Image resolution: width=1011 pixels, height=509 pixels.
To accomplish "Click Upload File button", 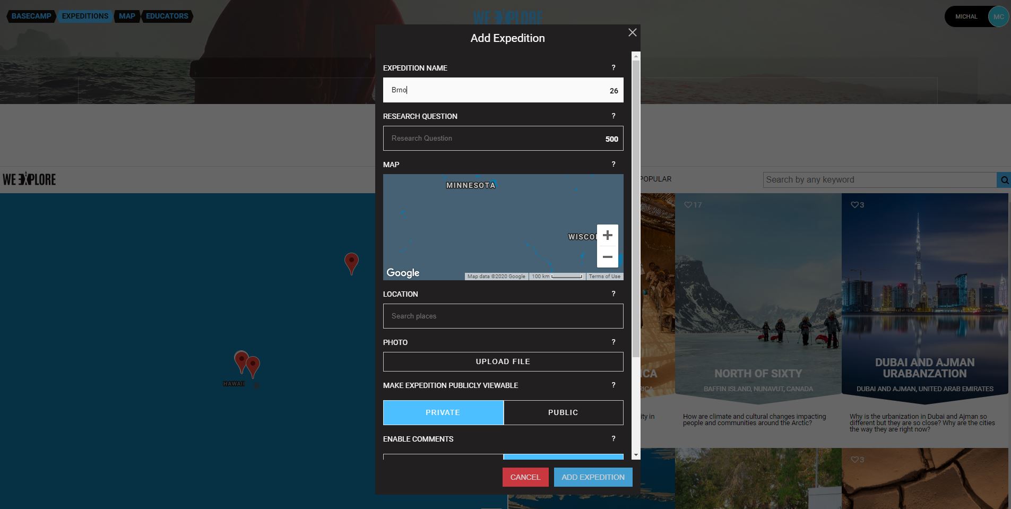I will (x=503, y=361).
